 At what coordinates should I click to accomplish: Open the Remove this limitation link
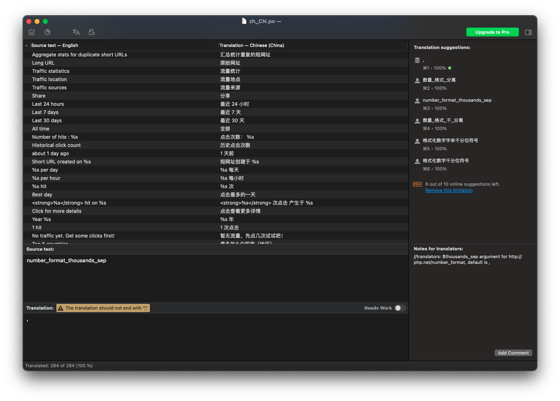449,190
